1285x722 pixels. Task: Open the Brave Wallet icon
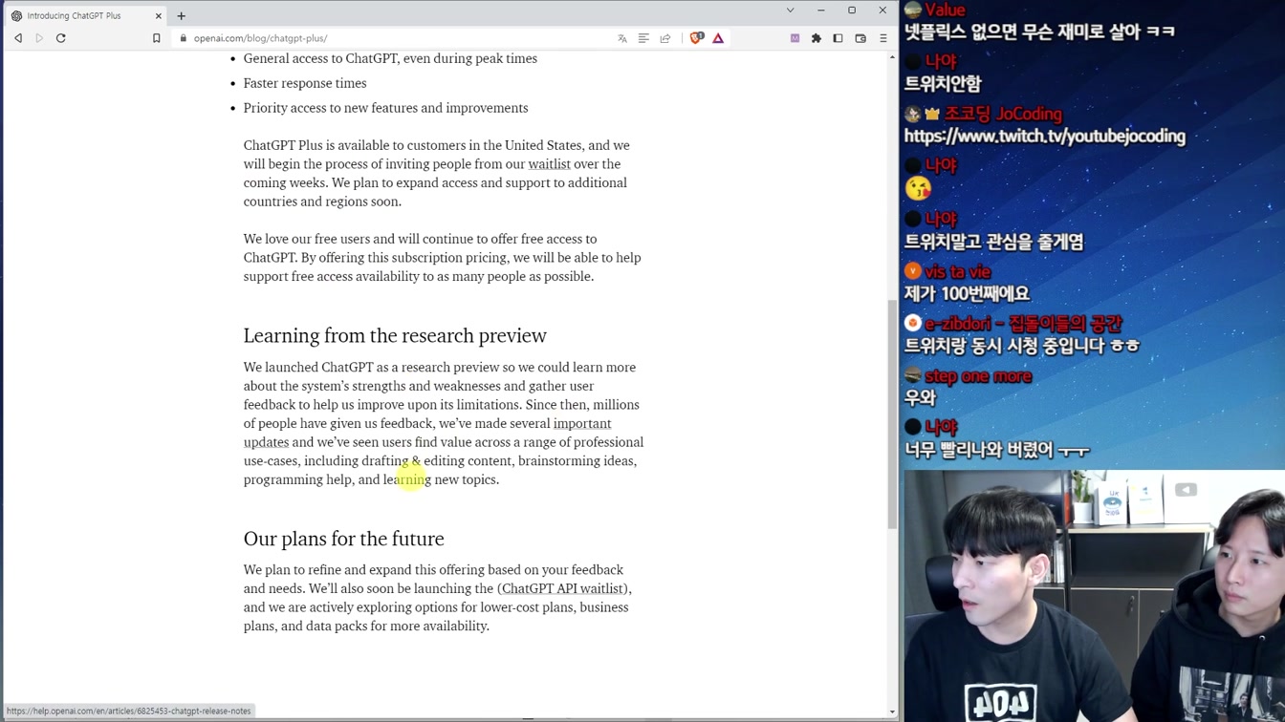coord(860,38)
